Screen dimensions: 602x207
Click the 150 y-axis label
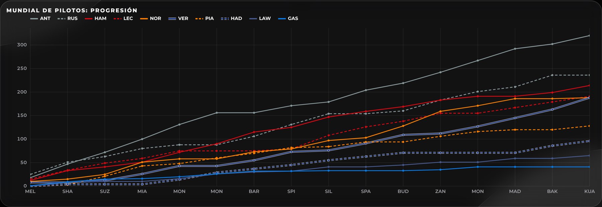click(22, 115)
